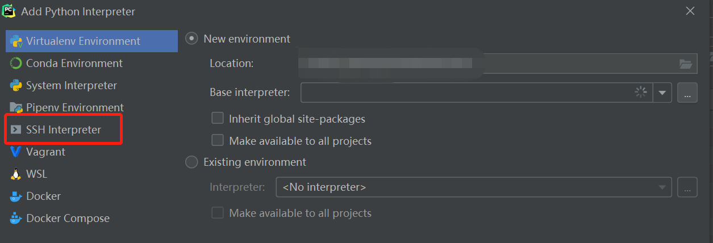
Task: Enable Inherit global site-packages checkbox
Action: click(x=217, y=119)
